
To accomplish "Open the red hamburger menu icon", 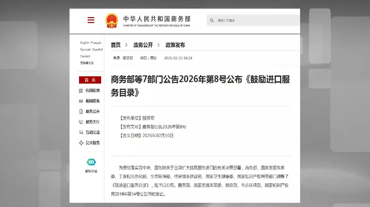I will (91, 20).
